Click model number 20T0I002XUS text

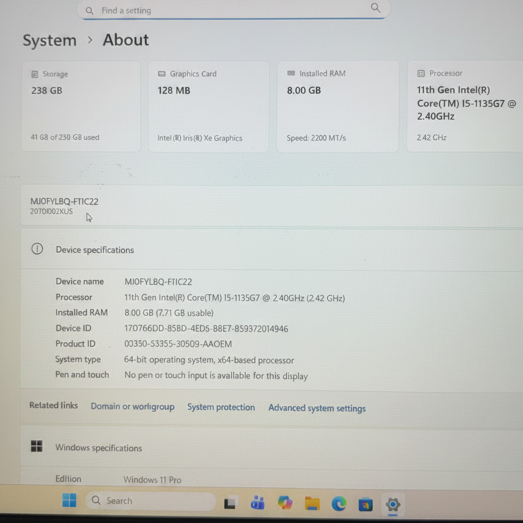click(x=51, y=212)
